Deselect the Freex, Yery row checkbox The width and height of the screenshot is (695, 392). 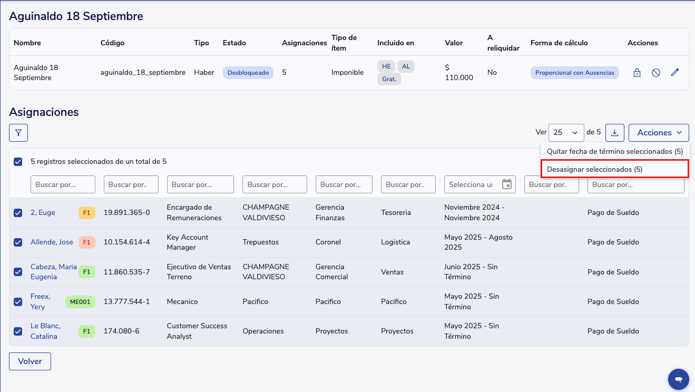tap(18, 302)
